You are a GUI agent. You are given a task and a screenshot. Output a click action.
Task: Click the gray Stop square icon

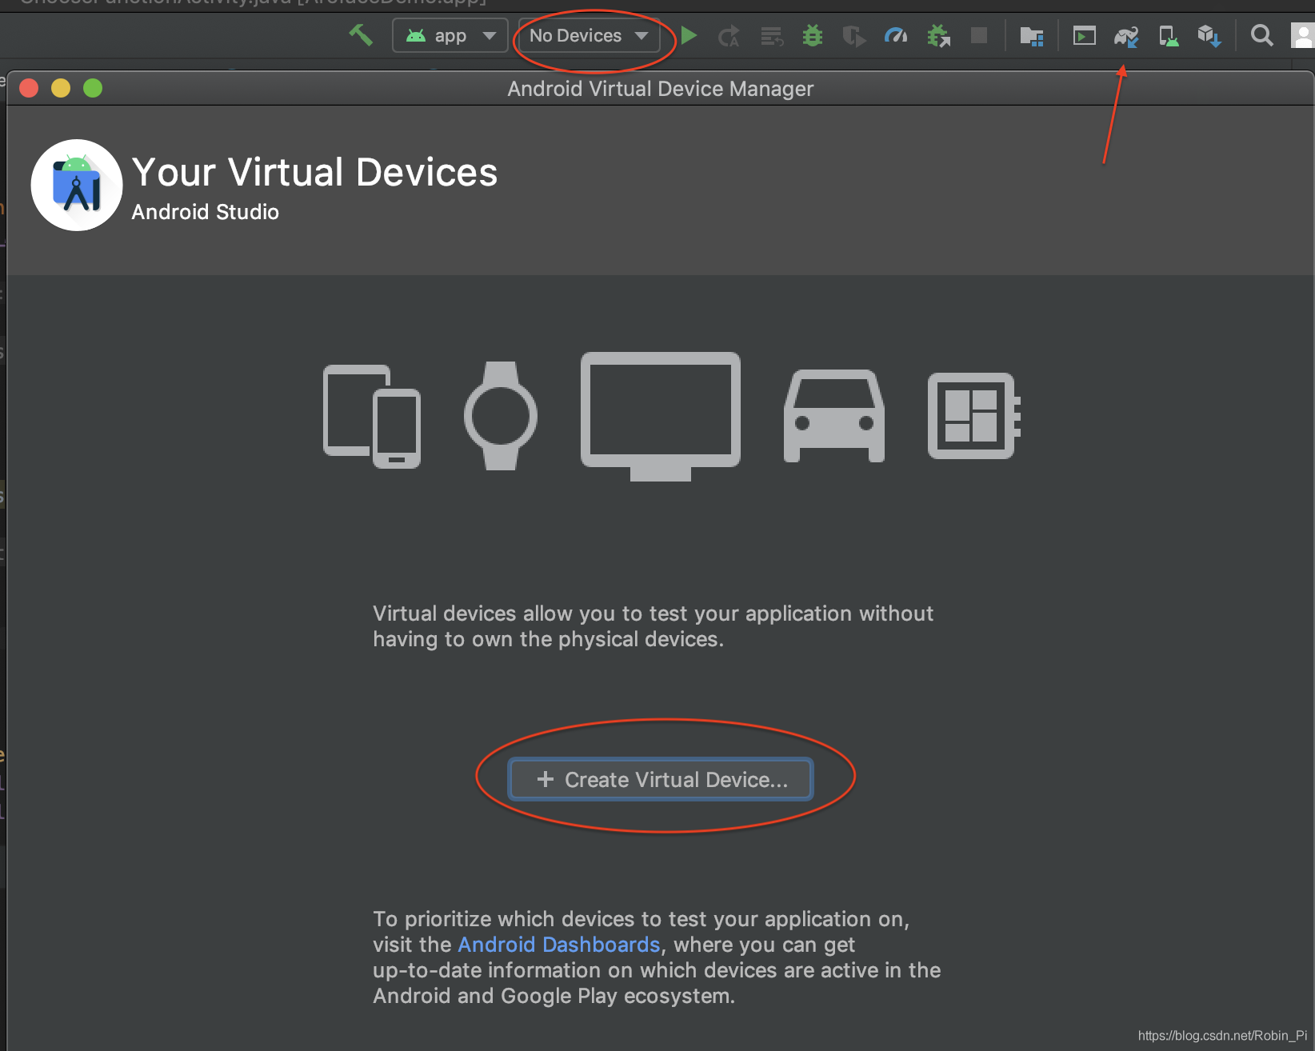coord(979,35)
